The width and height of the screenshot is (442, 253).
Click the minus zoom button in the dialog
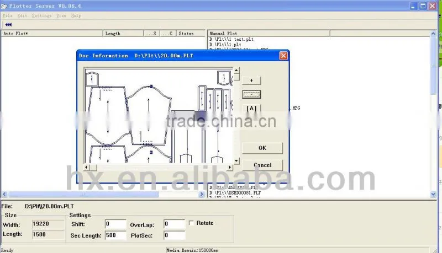[251, 94]
